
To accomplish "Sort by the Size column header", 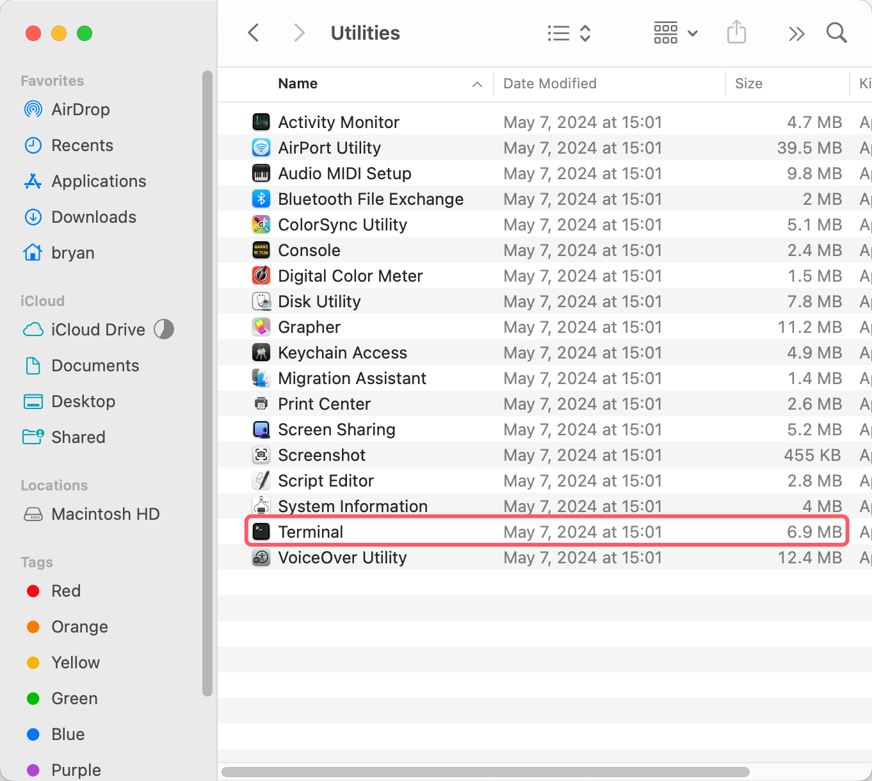I will coord(748,84).
